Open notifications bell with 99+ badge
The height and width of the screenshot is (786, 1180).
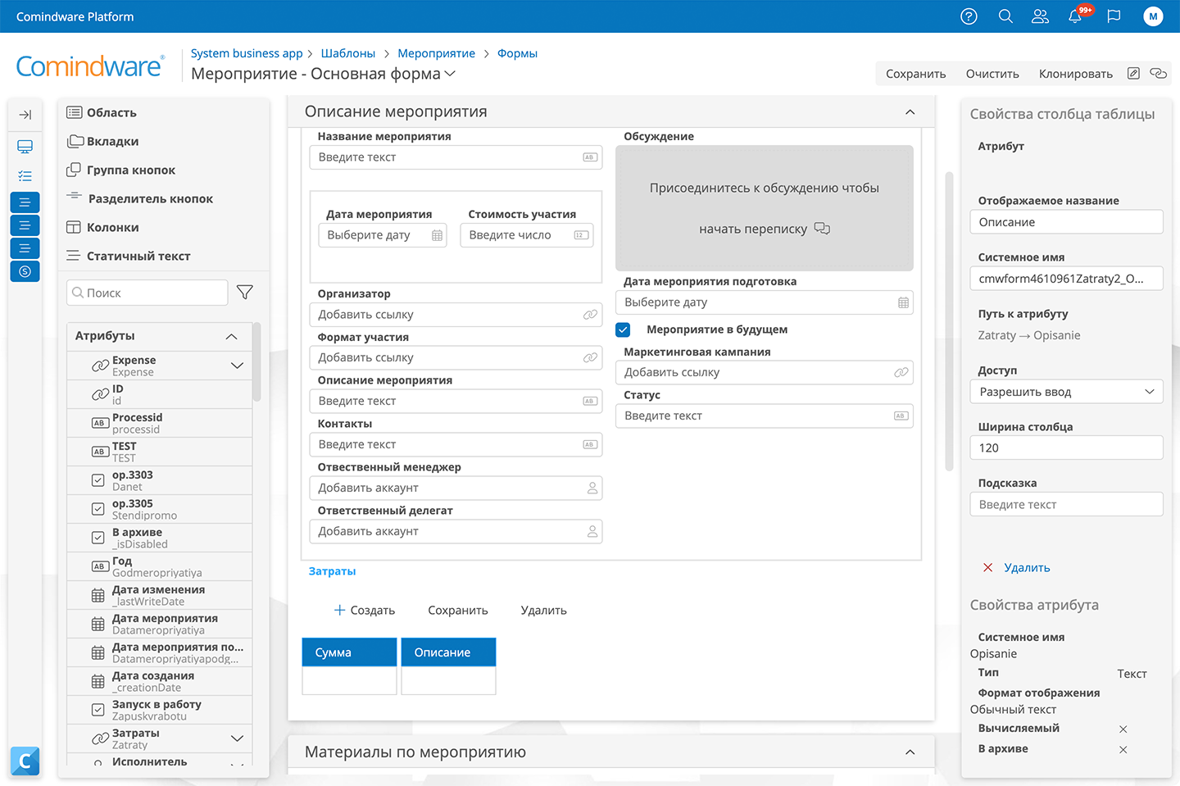(1075, 16)
